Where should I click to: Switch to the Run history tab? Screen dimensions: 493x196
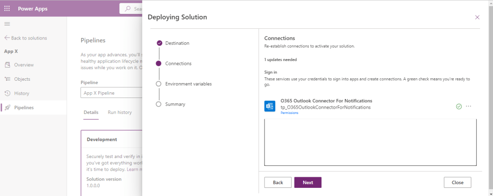(x=120, y=112)
